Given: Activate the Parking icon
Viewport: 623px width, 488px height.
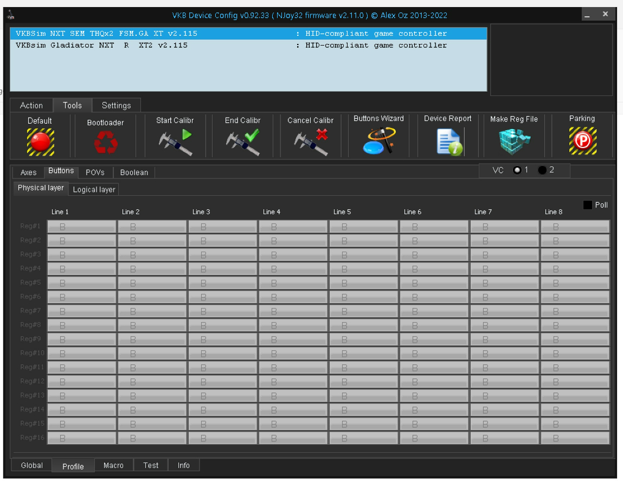Looking at the screenshot, I should click(x=582, y=140).
